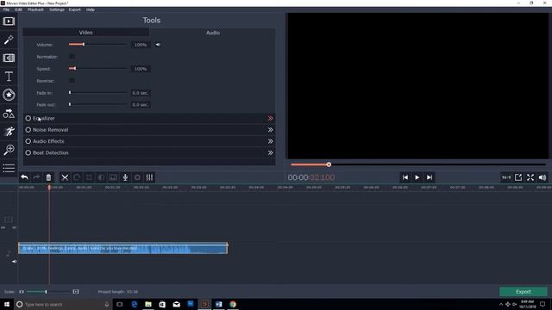The height and width of the screenshot is (310, 552).
Task: Undo the last action
Action: point(24,177)
